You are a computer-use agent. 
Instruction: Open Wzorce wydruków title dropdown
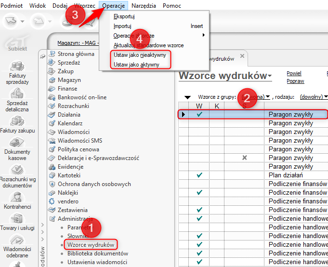[270, 76]
